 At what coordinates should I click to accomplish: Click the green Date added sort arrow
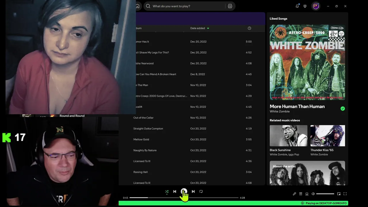coord(208,28)
